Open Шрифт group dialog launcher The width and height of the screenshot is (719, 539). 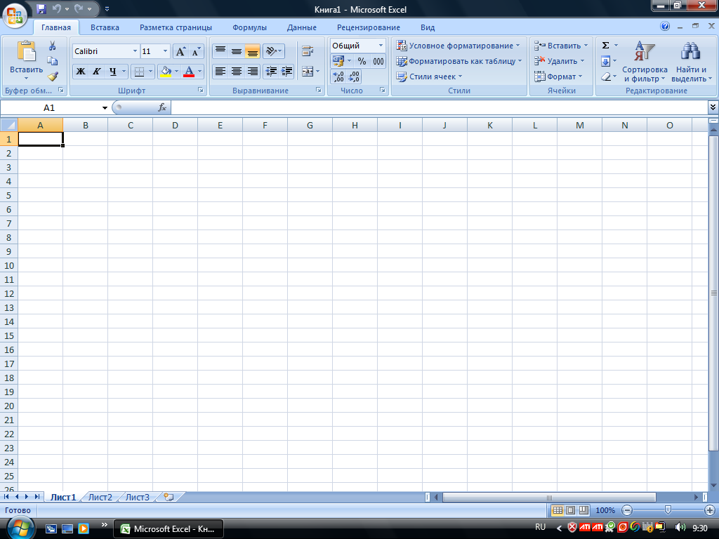pyautogui.click(x=200, y=91)
